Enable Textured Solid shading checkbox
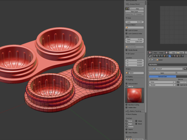The height and width of the screenshot is (140, 187). click(x=127, y=84)
